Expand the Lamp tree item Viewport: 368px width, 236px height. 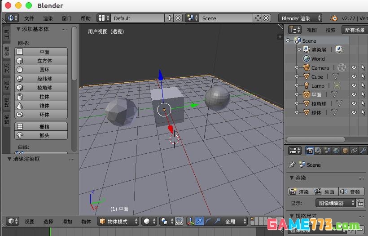297,85
